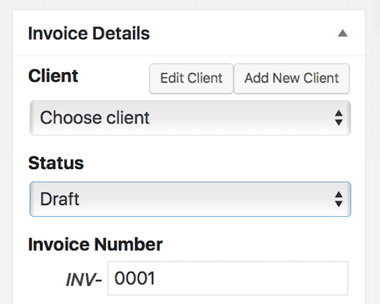The width and height of the screenshot is (380, 304).
Task: Focus the Invoice Number field containing 0001
Action: coord(228,278)
